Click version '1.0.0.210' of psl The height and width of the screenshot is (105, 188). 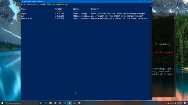59,16
